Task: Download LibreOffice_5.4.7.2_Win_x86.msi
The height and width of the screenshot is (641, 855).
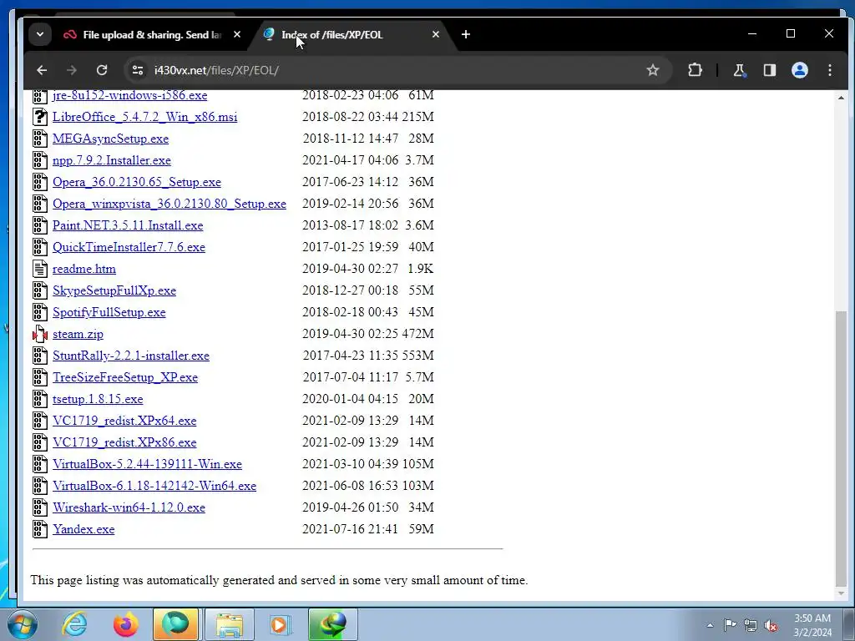Action: click(144, 117)
